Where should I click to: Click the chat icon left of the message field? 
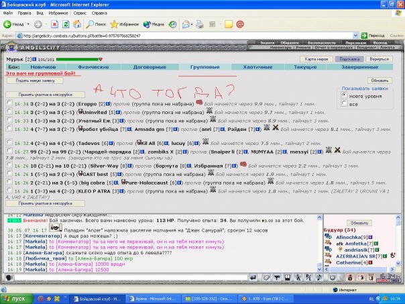[x=9, y=278]
